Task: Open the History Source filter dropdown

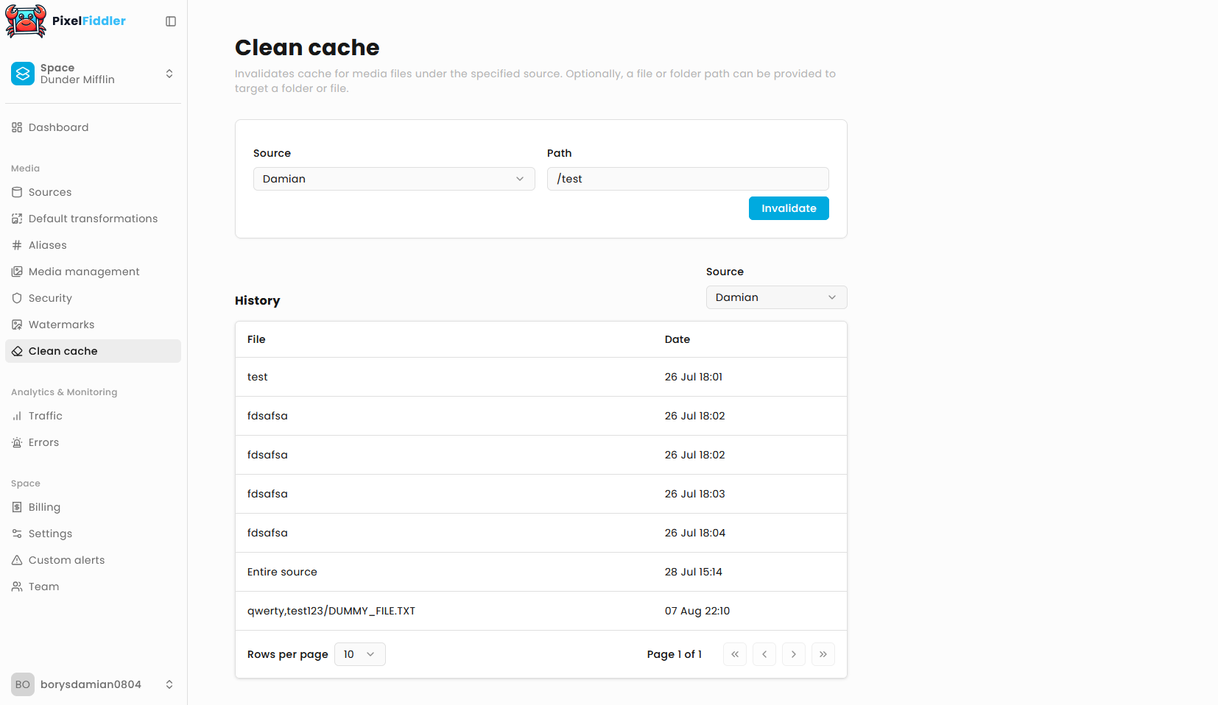Action: coord(775,297)
